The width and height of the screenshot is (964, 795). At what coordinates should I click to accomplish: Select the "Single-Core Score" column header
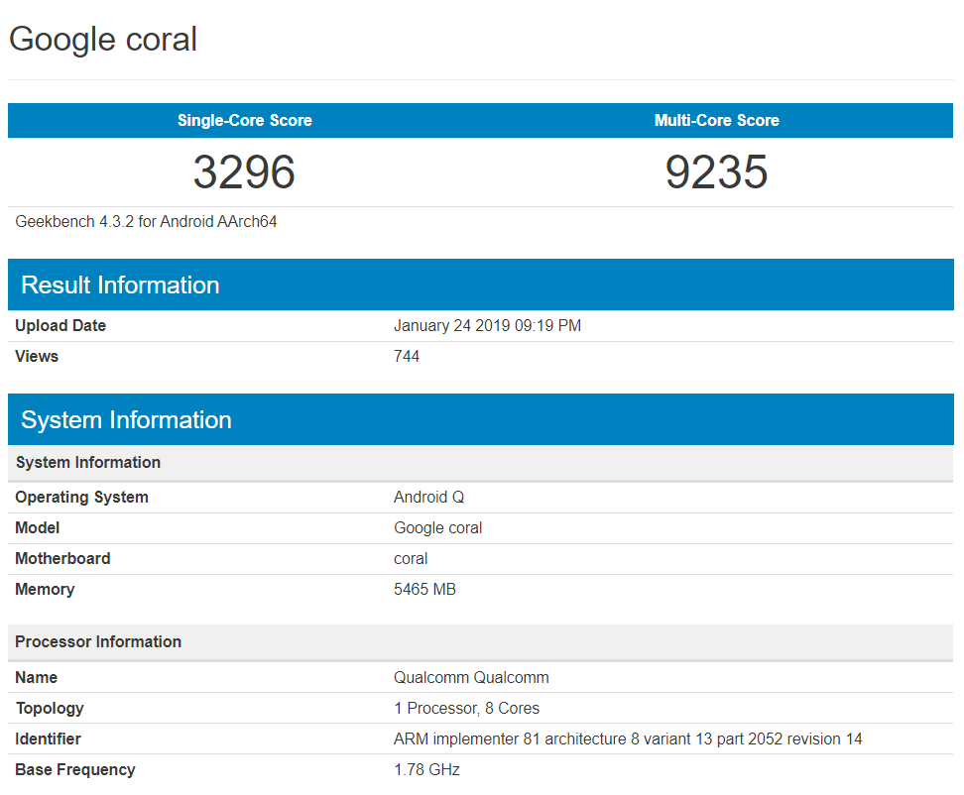[245, 120]
